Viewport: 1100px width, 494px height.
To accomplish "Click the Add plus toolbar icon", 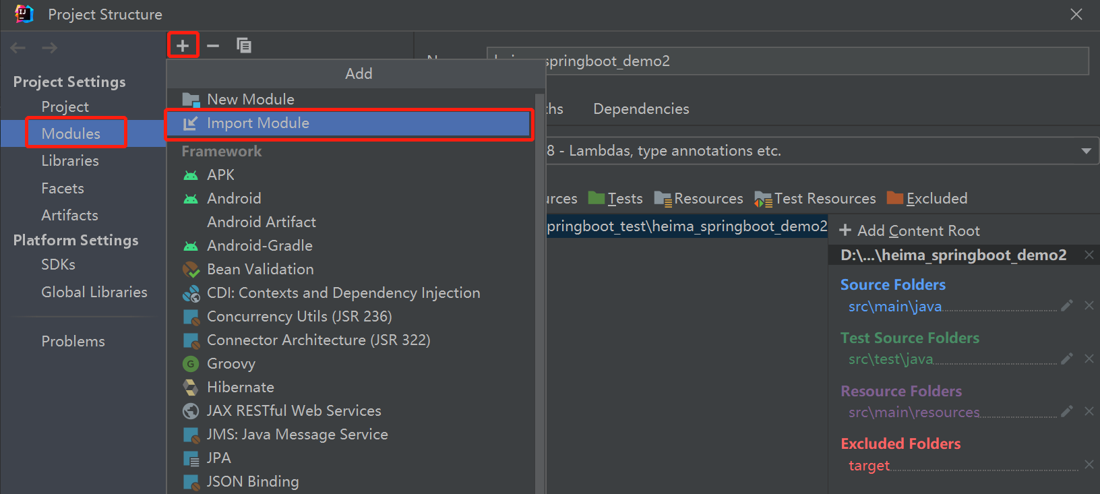I will coord(183,46).
